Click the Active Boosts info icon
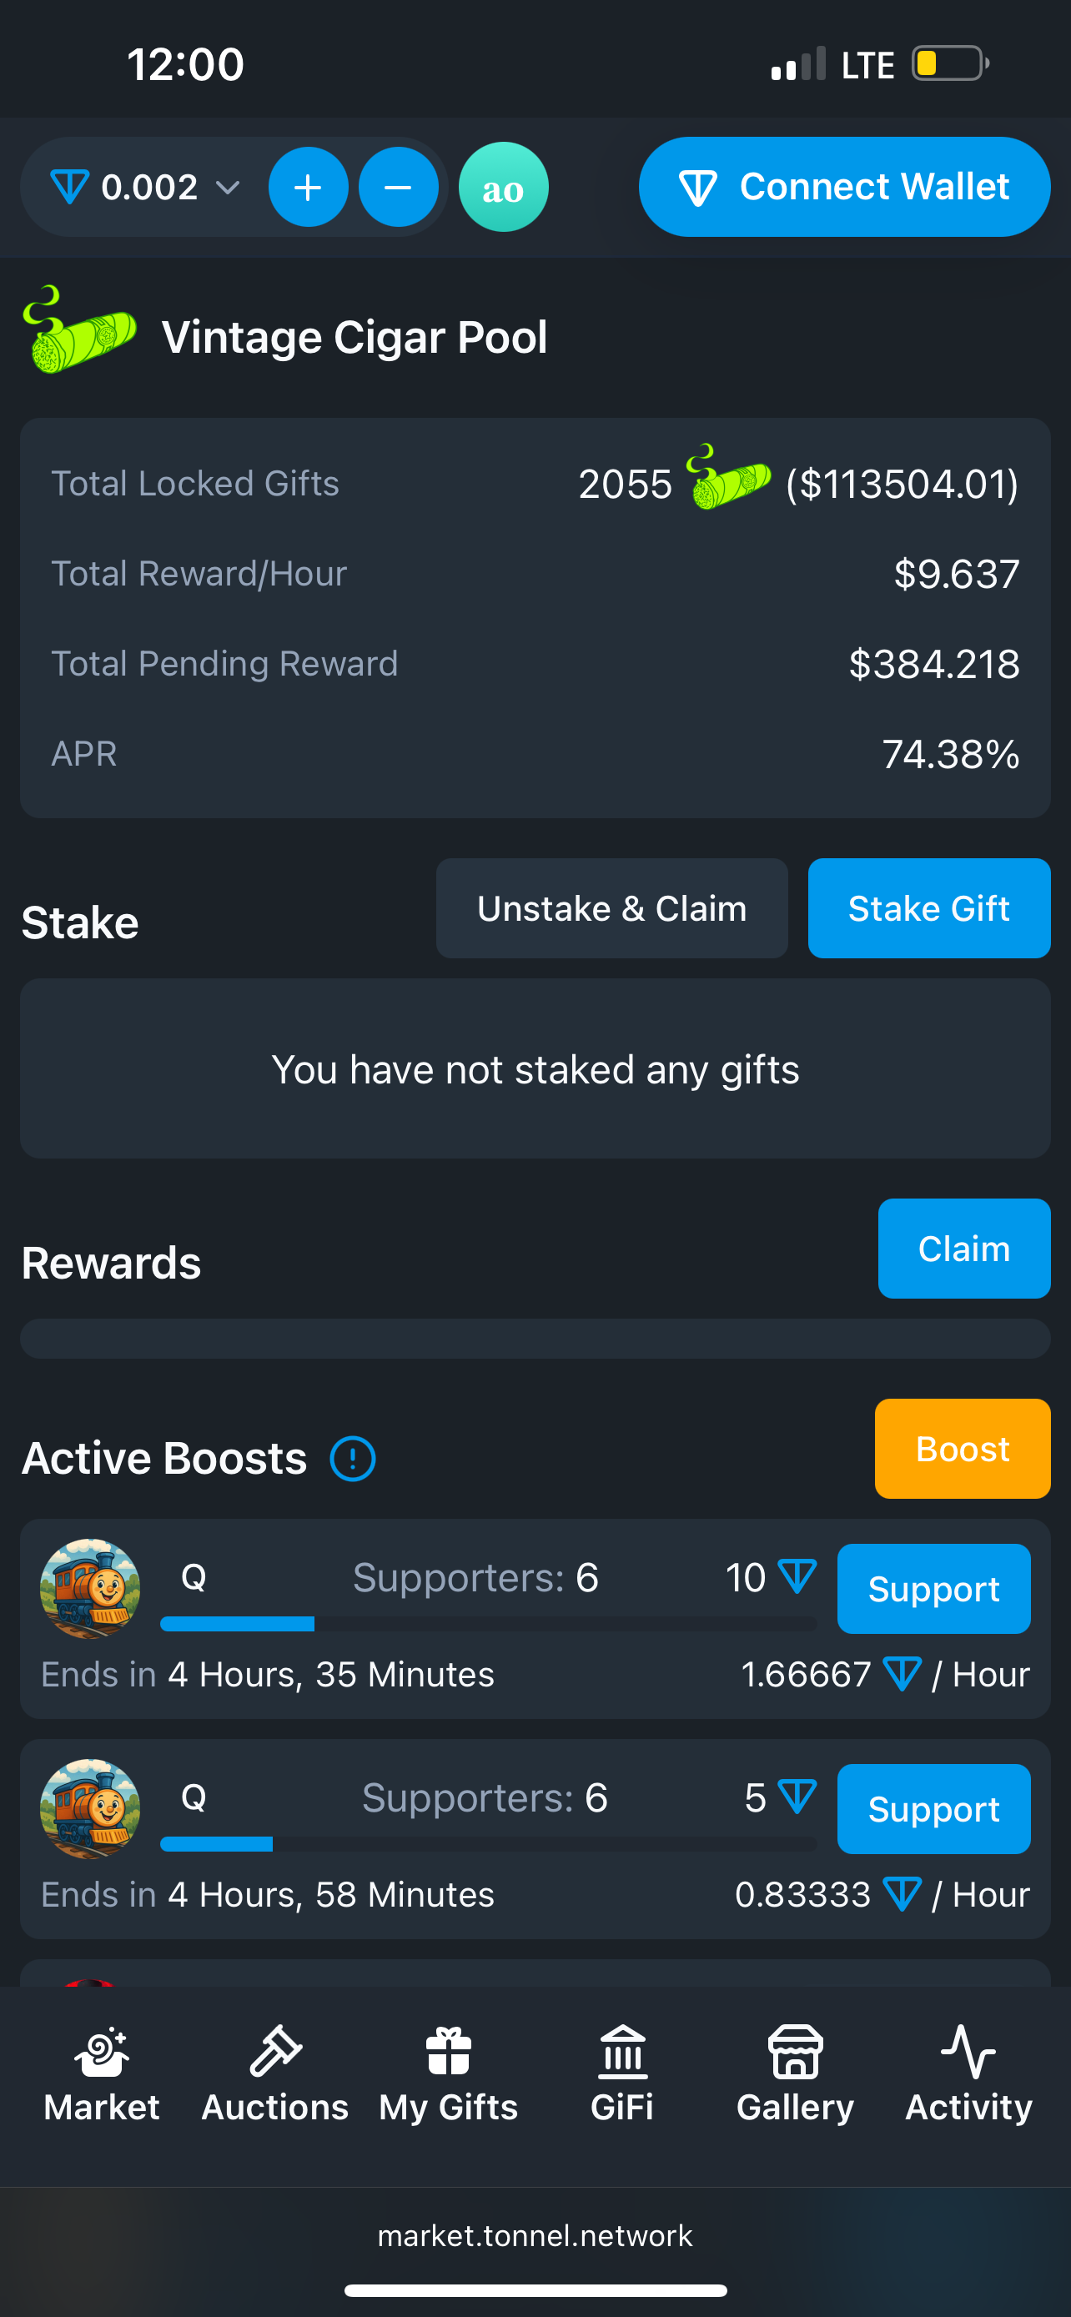Viewport: 1071px width, 2317px height. coord(353,1458)
